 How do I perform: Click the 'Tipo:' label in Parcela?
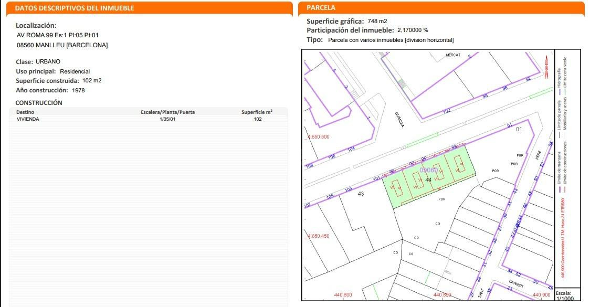pos(314,40)
